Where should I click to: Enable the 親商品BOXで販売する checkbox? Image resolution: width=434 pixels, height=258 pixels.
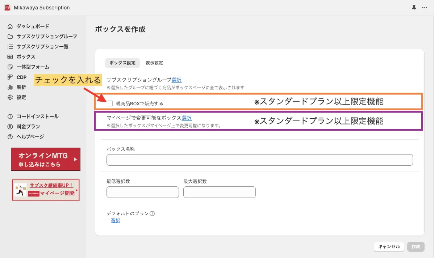tap(110, 103)
